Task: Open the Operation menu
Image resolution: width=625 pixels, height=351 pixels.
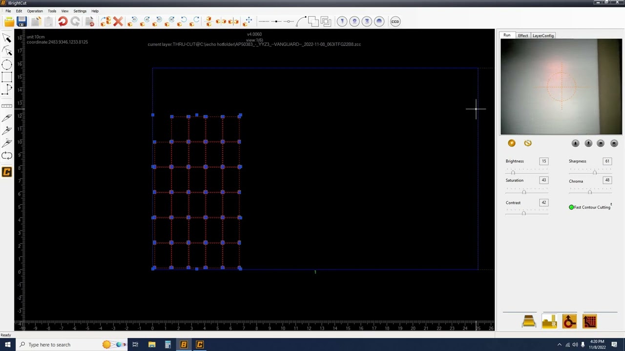Action: (35, 11)
